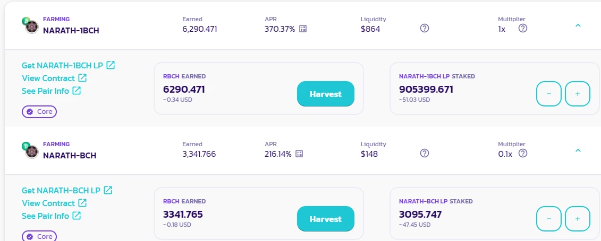Unstake NARATH-1BCH LP with minus button
Image resolution: width=601 pixels, height=241 pixels.
[x=548, y=94]
